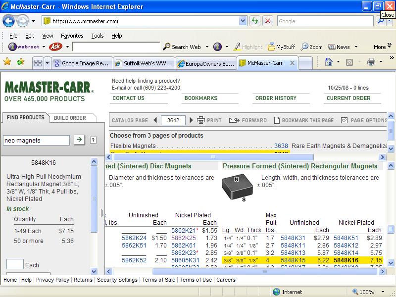The width and height of the screenshot is (396, 297).
Task: Open the 100% zoom level dropdown
Action: (x=379, y=292)
